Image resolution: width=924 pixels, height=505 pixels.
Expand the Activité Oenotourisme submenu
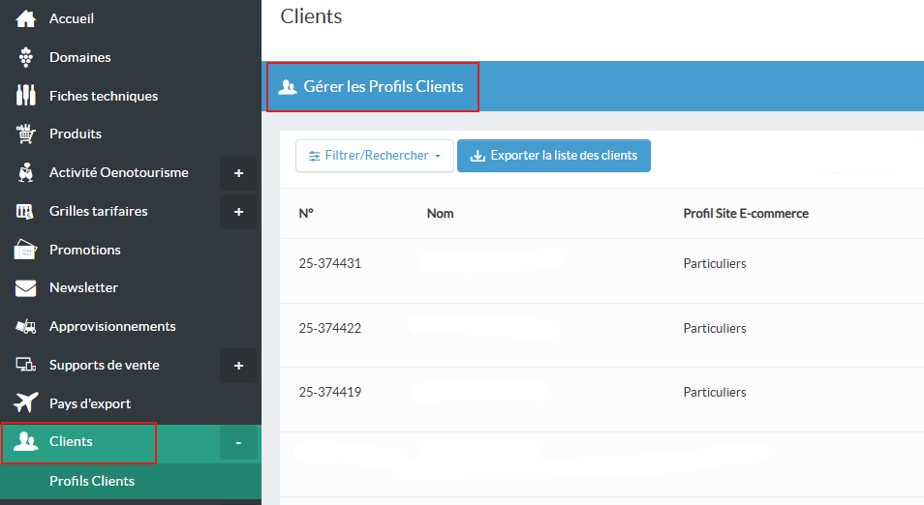[238, 173]
